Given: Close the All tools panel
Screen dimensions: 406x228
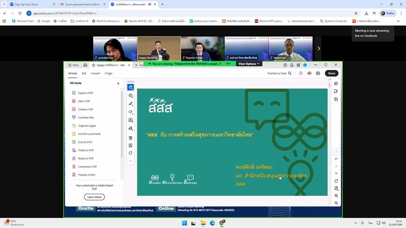Looking at the screenshot, I should click(118, 83).
